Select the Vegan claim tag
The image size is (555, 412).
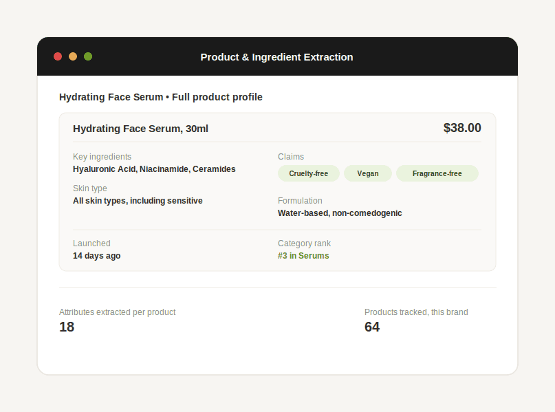click(x=368, y=173)
